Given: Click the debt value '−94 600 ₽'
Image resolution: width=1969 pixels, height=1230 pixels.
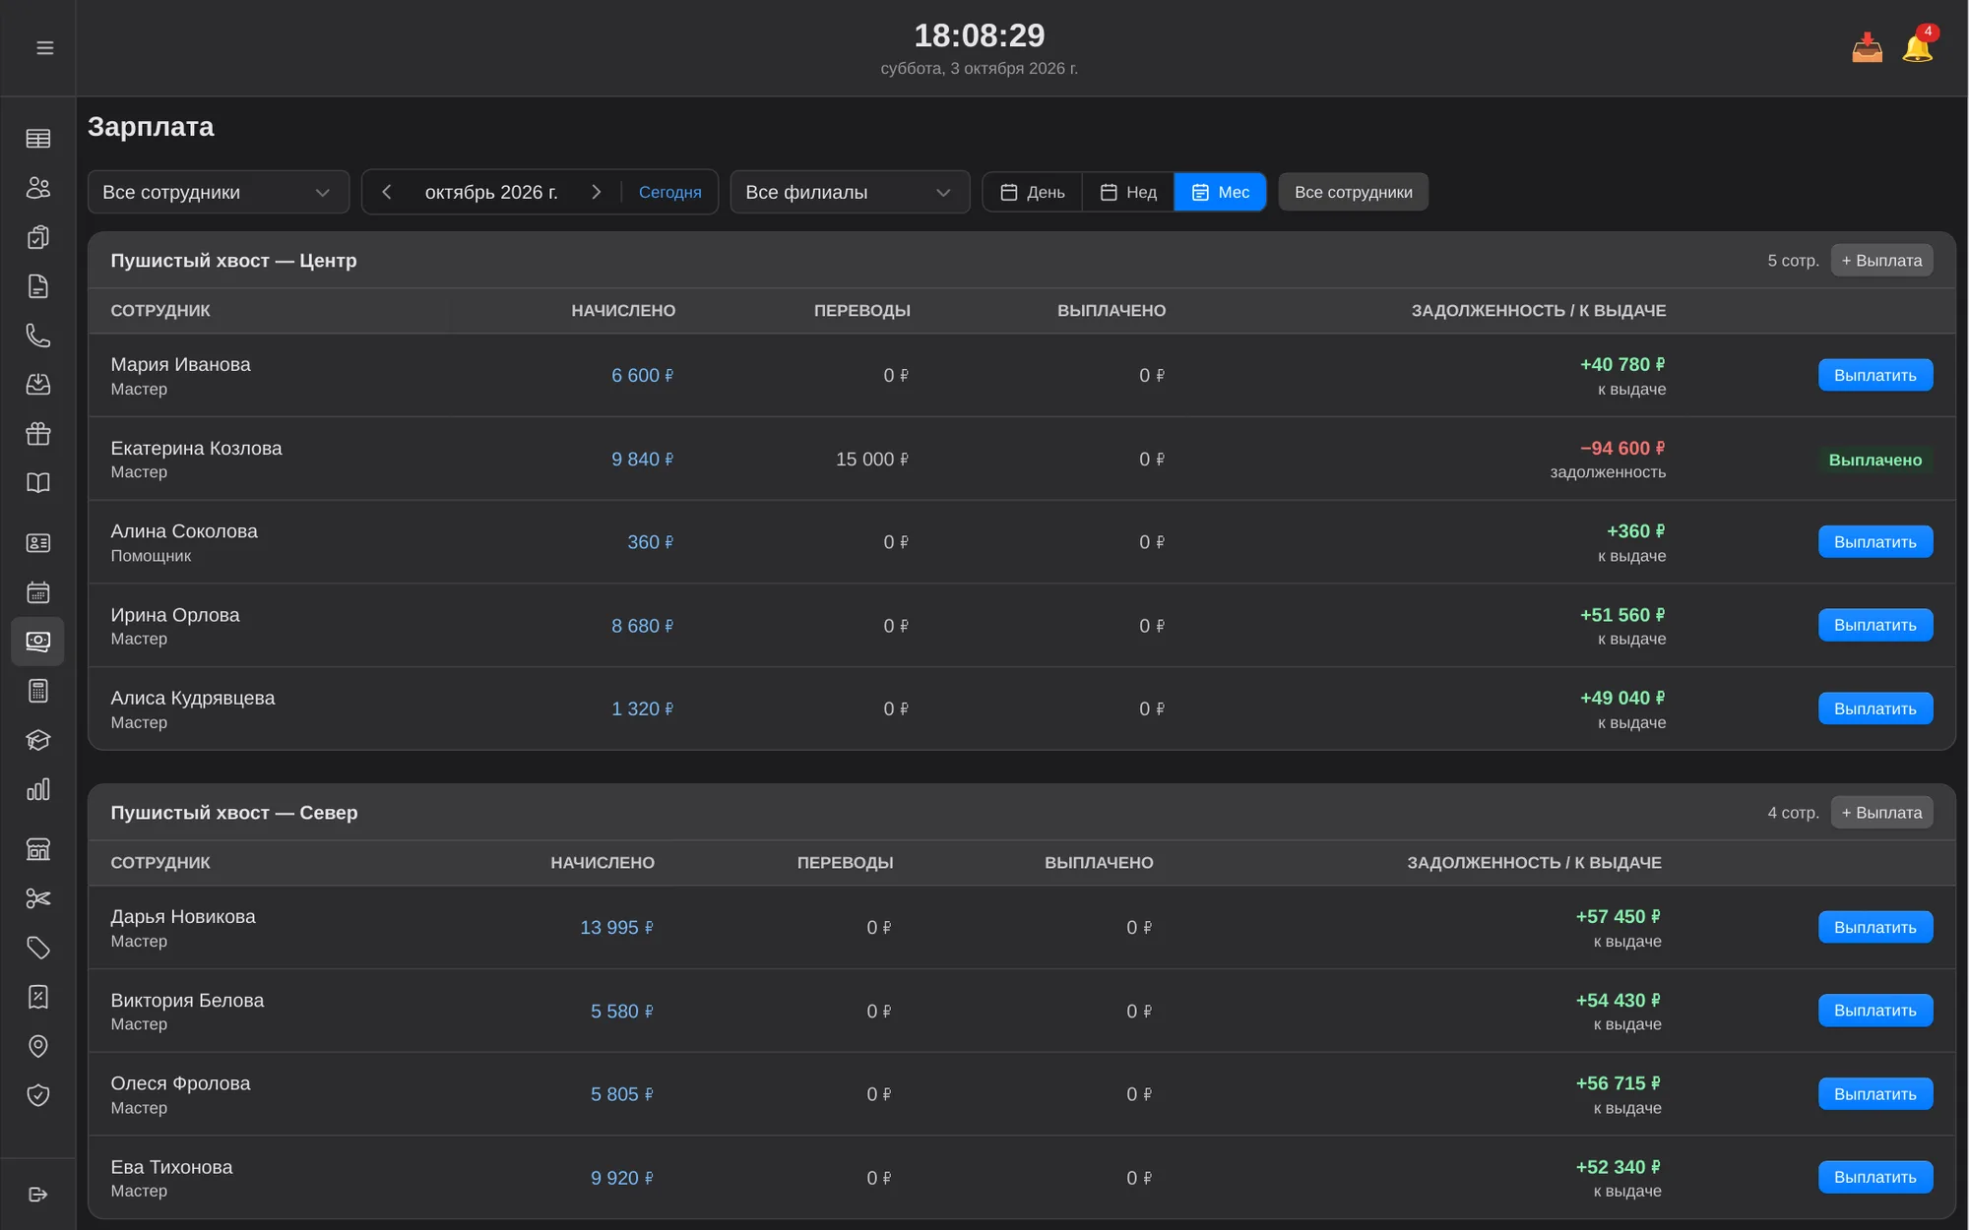Looking at the screenshot, I should 1622,448.
